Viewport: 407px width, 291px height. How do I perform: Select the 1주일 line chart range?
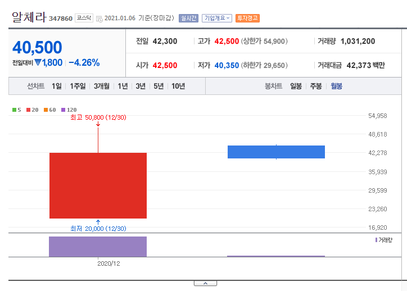click(x=78, y=86)
